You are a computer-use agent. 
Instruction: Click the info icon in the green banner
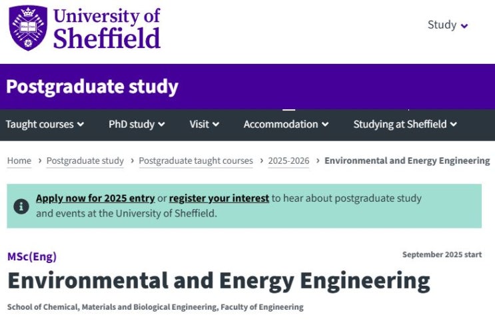[x=21, y=206]
